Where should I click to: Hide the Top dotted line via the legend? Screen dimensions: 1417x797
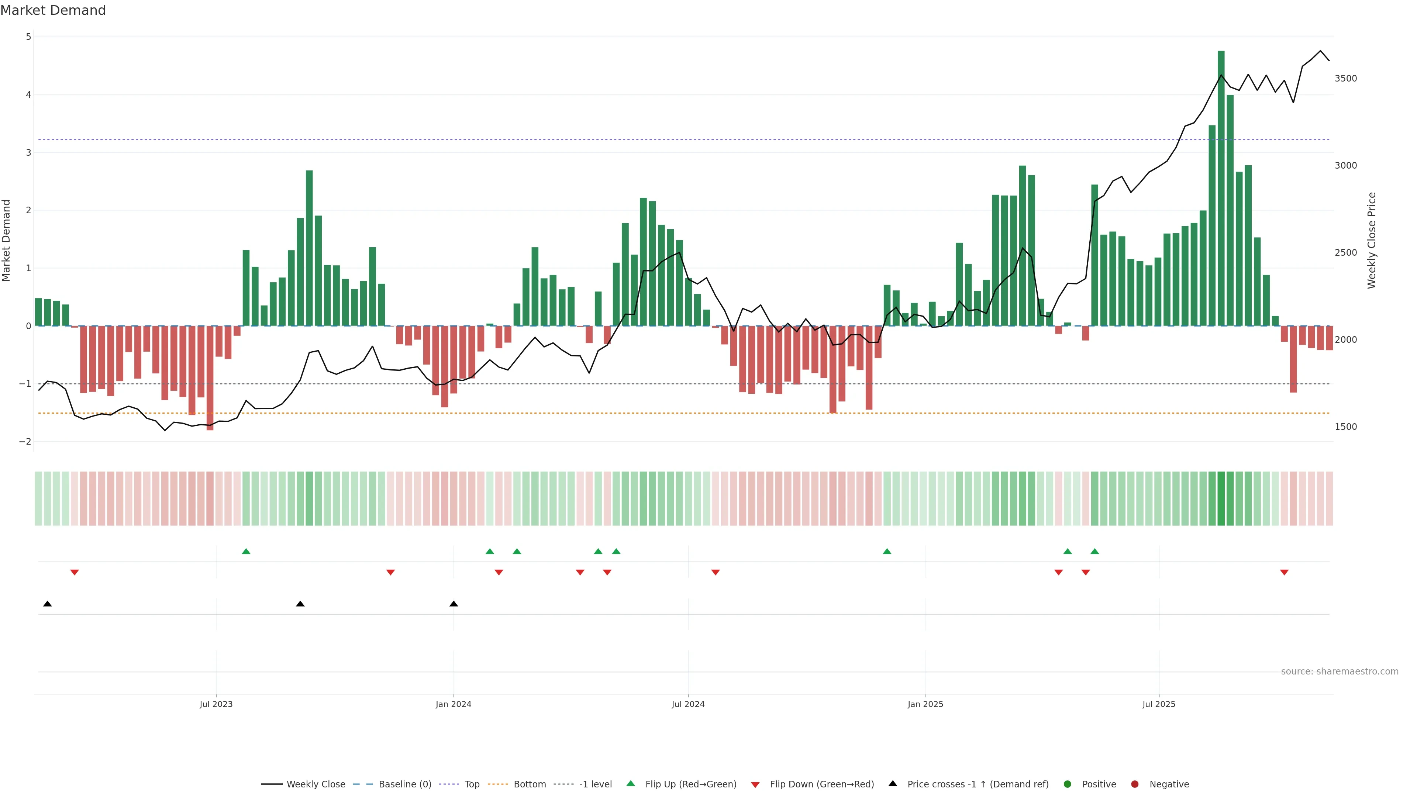click(472, 784)
